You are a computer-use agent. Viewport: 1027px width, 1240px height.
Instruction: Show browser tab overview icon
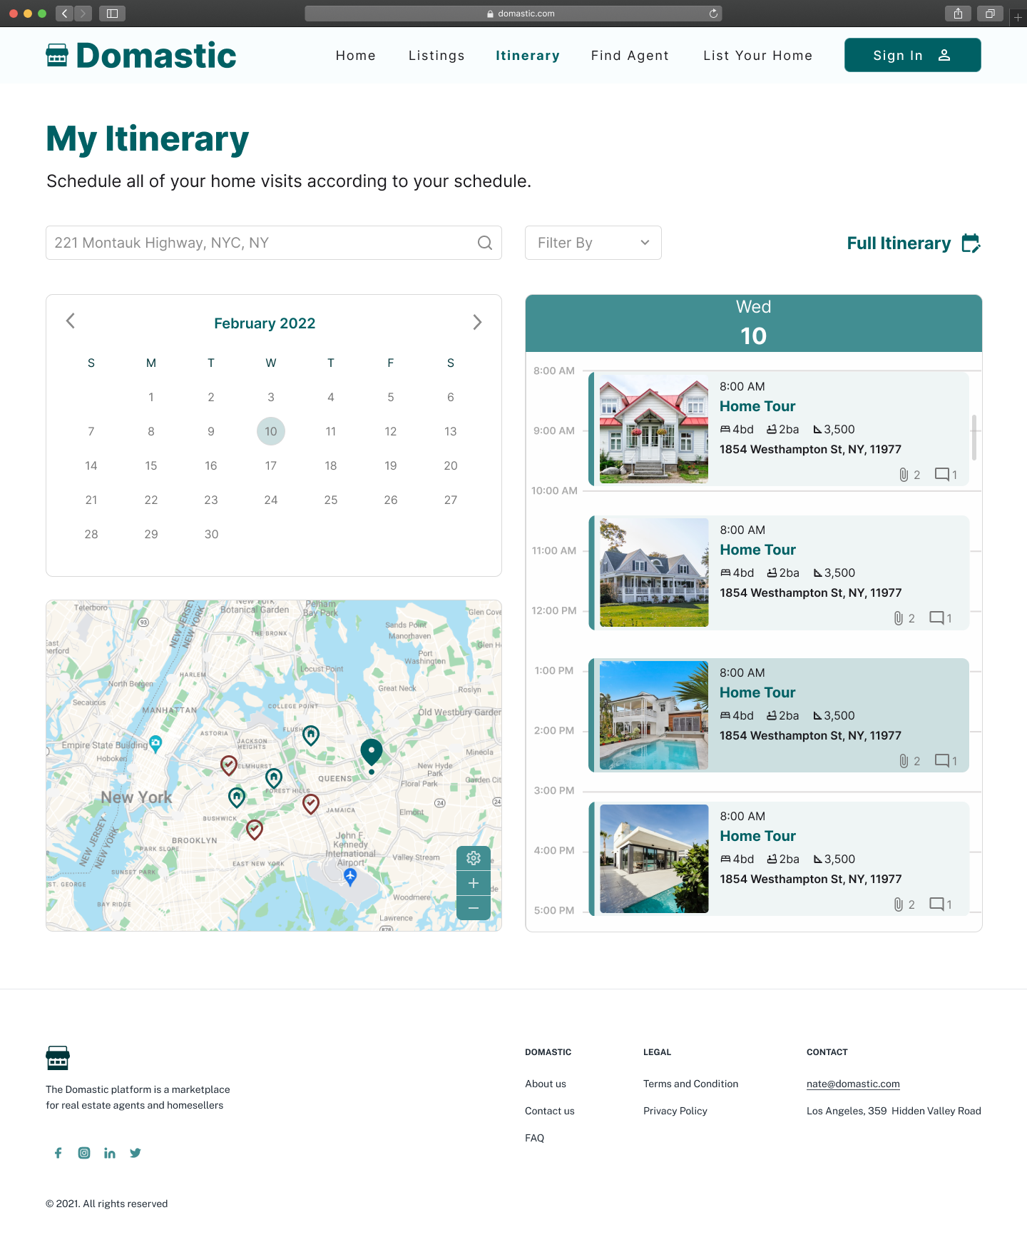coord(990,14)
